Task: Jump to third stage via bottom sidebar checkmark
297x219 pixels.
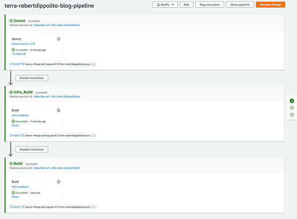Action: tap(292, 115)
